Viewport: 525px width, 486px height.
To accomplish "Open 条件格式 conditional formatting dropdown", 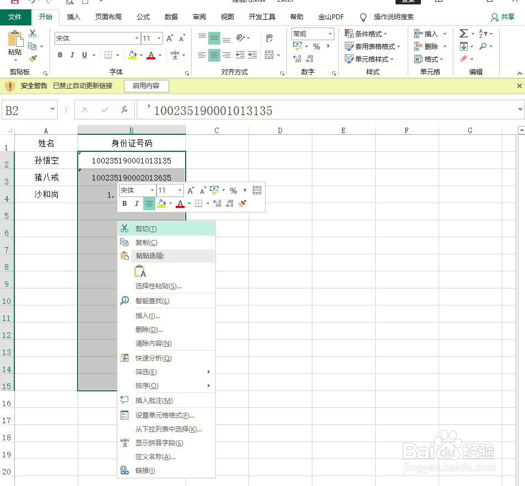I will (x=366, y=34).
